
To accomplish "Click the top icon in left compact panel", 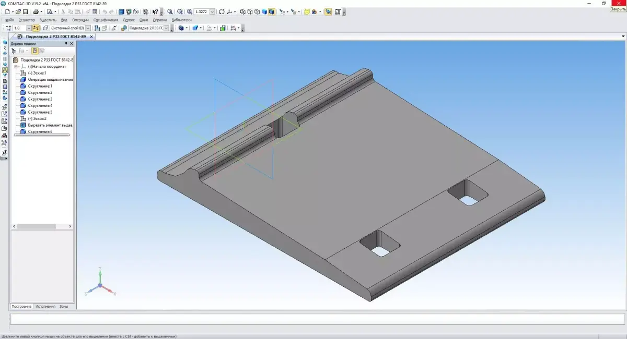I will pyautogui.click(x=5, y=42).
